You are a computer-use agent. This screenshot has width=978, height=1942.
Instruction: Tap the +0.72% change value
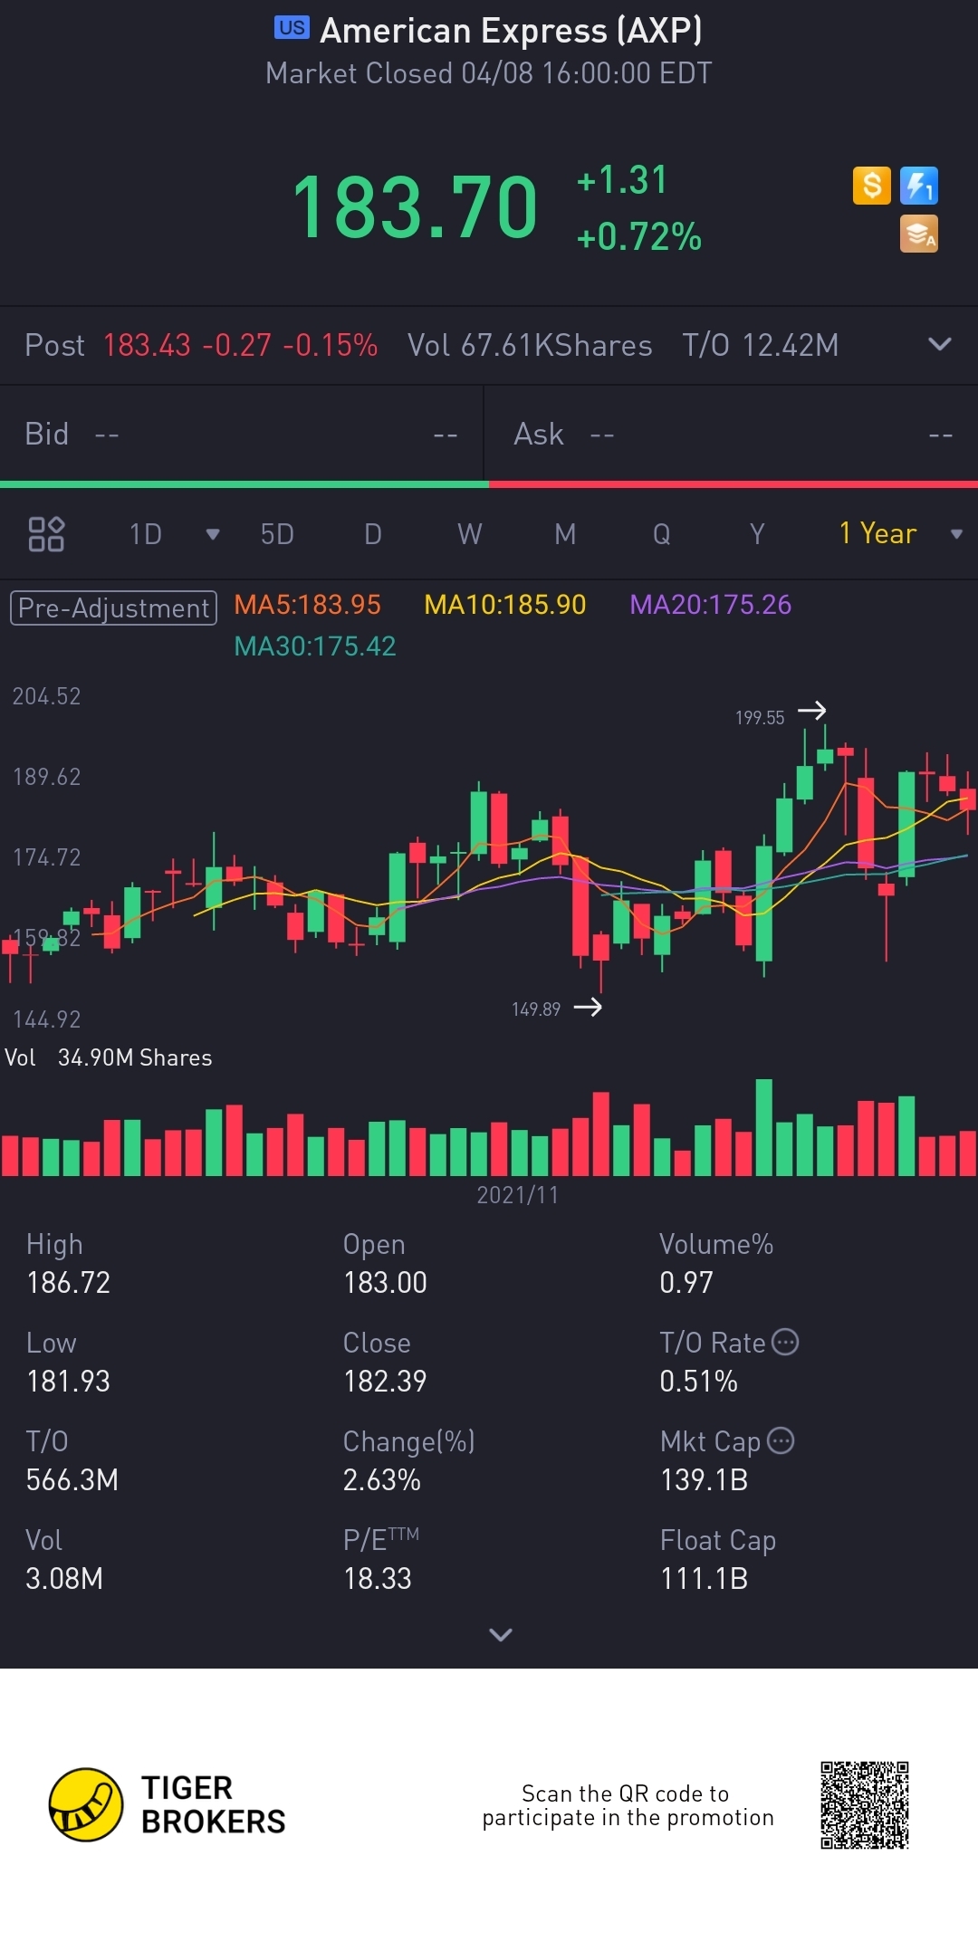(x=639, y=237)
